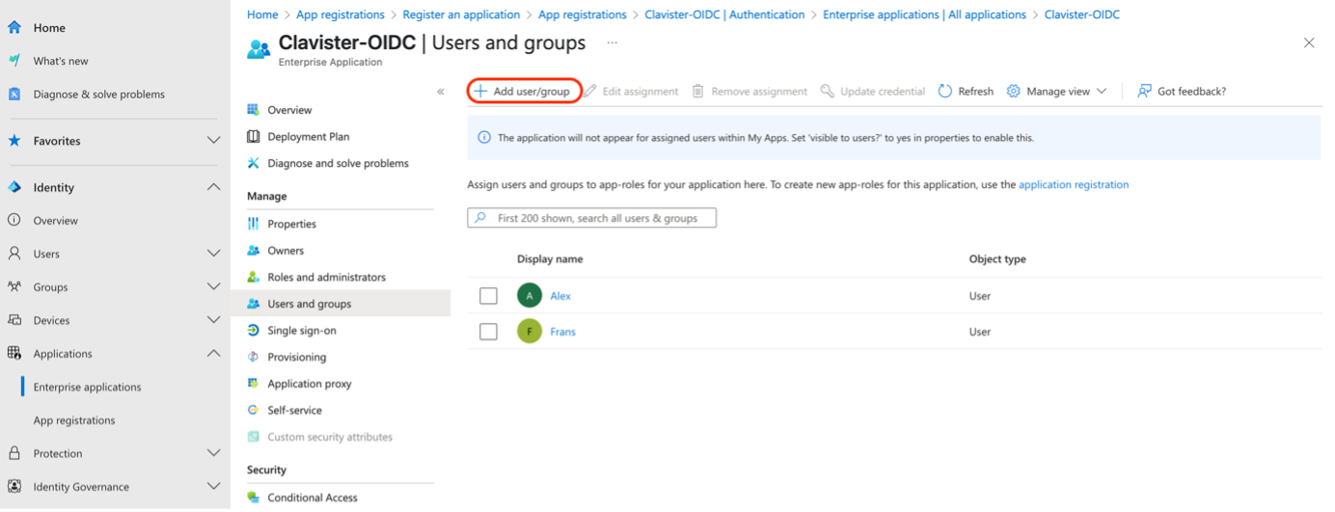Click Home breadcrumb link
1335x512 pixels.
pos(262,14)
